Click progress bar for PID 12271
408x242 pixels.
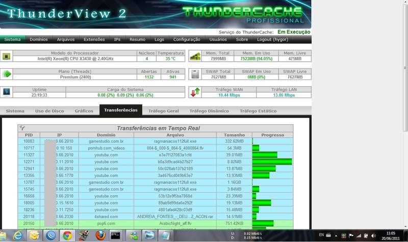point(272,162)
